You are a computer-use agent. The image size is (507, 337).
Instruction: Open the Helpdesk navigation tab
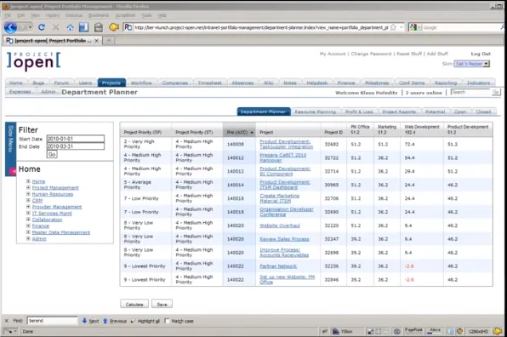click(316, 83)
